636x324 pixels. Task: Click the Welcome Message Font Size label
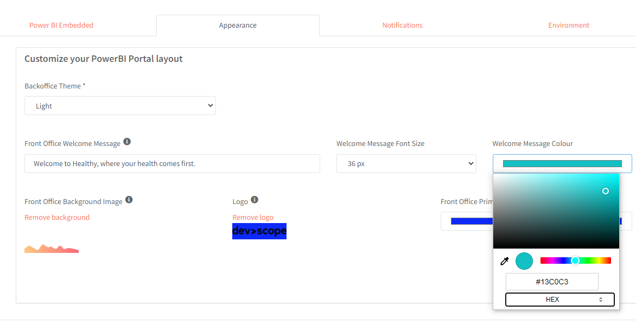tap(380, 144)
